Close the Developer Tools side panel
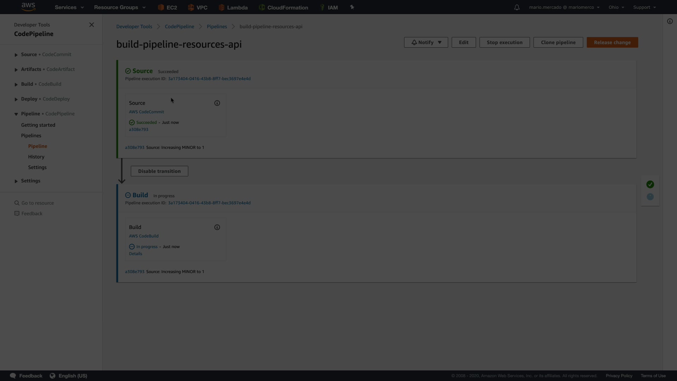Screen dimensions: 677x381 point(92,25)
